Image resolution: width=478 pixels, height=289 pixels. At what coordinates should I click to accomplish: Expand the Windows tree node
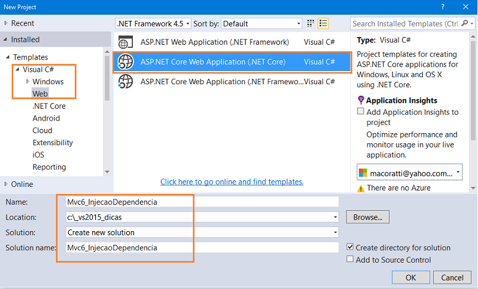28,82
